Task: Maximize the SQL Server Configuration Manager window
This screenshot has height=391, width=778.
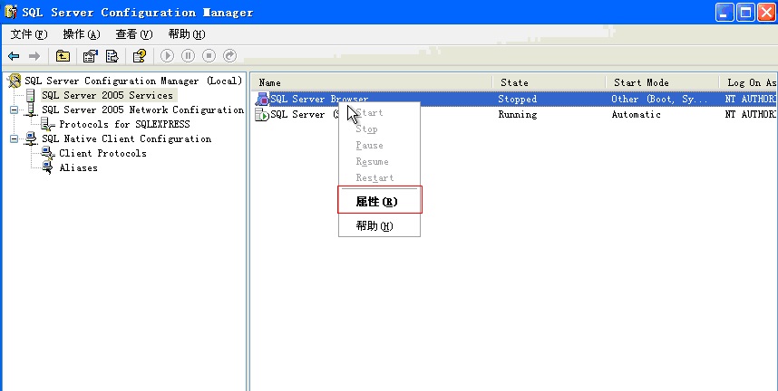Action: tap(745, 13)
